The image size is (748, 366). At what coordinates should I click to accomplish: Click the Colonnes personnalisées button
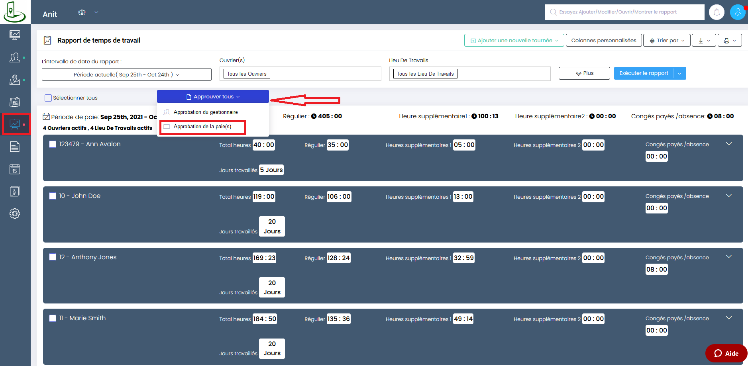tap(603, 41)
